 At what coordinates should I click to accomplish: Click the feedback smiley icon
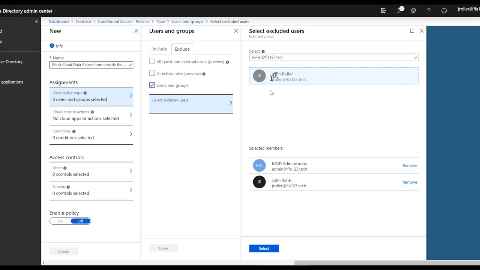click(444, 11)
